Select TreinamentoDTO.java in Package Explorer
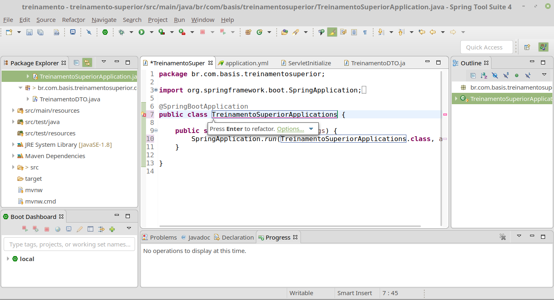 (70, 99)
